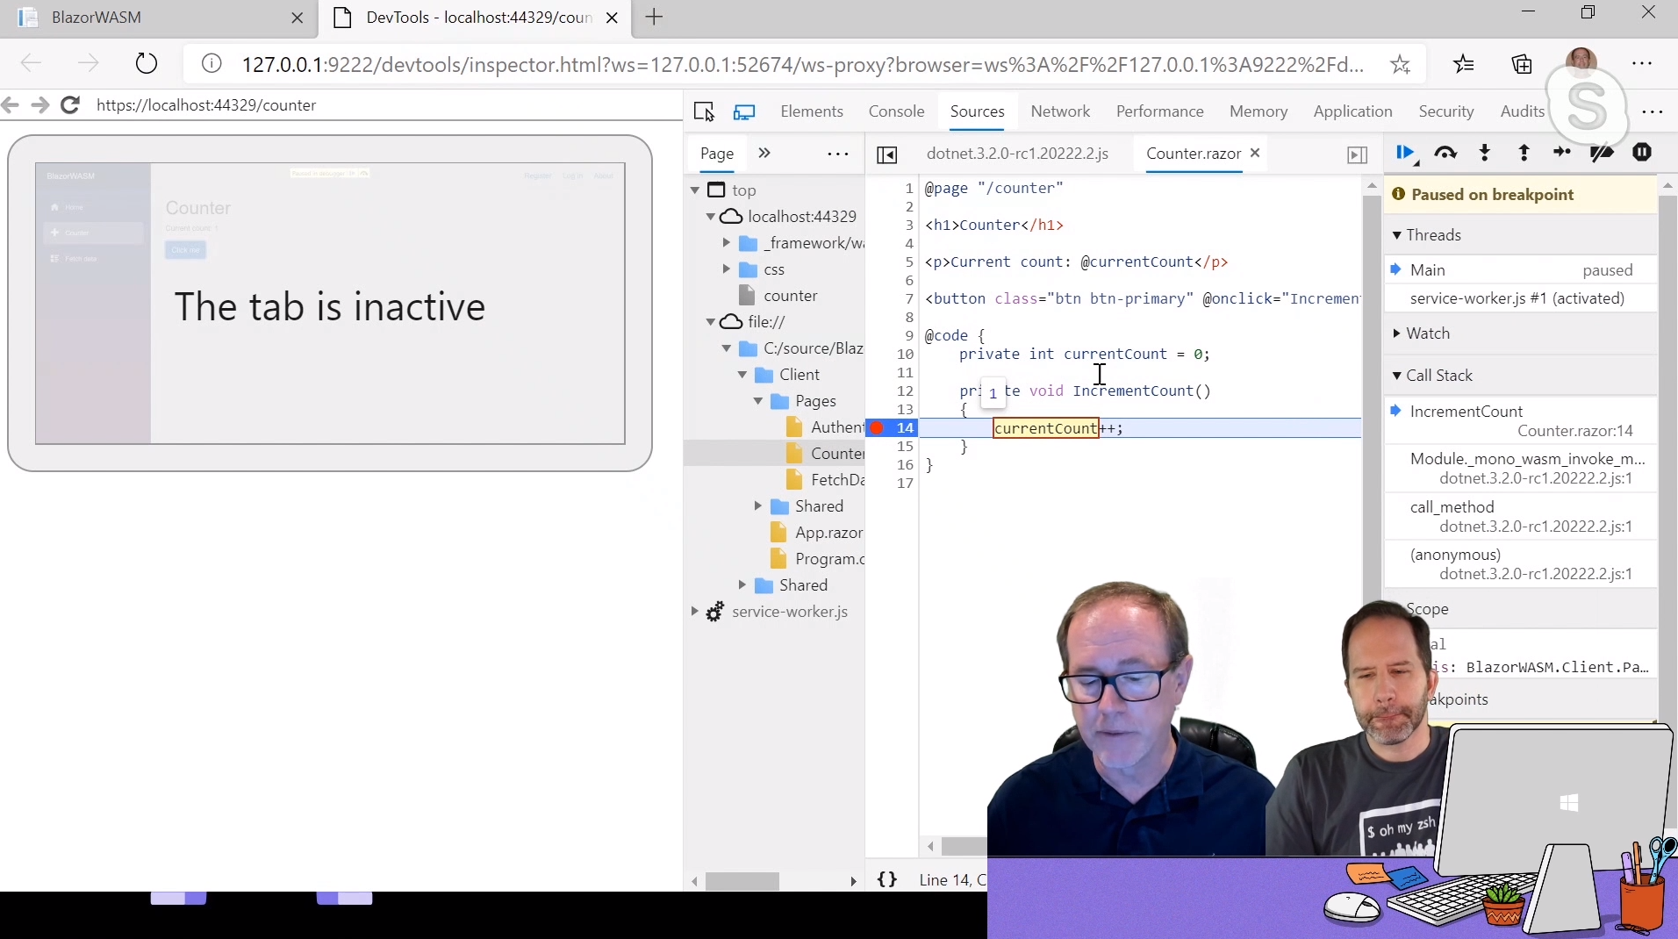The image size is (1678, 939).
Task: Collapse the Pages folder
Action: [758, 401]
